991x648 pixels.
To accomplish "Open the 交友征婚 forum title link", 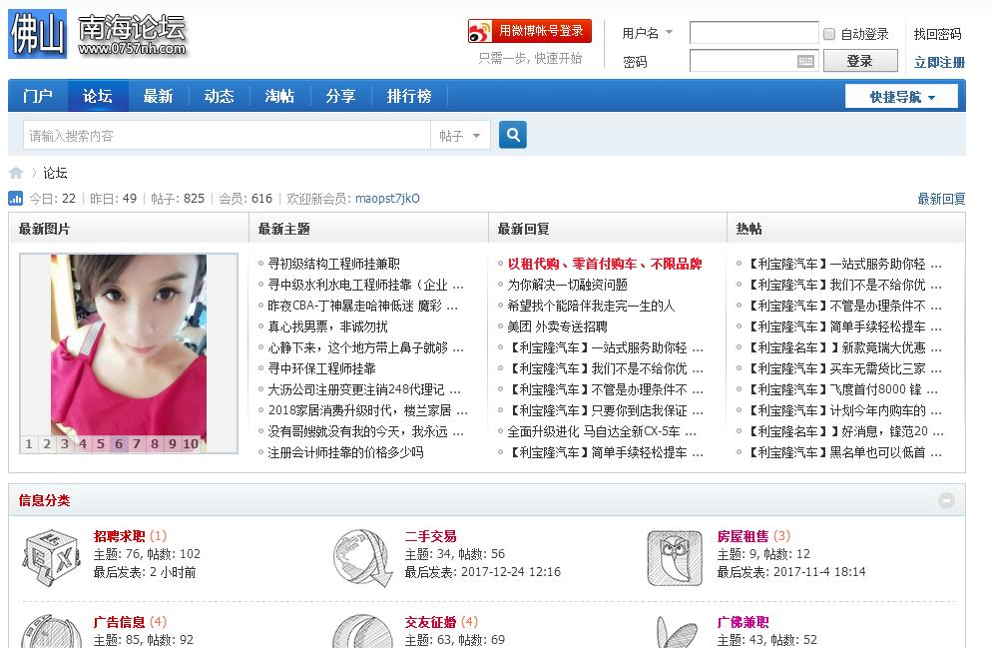I will 431,622.
